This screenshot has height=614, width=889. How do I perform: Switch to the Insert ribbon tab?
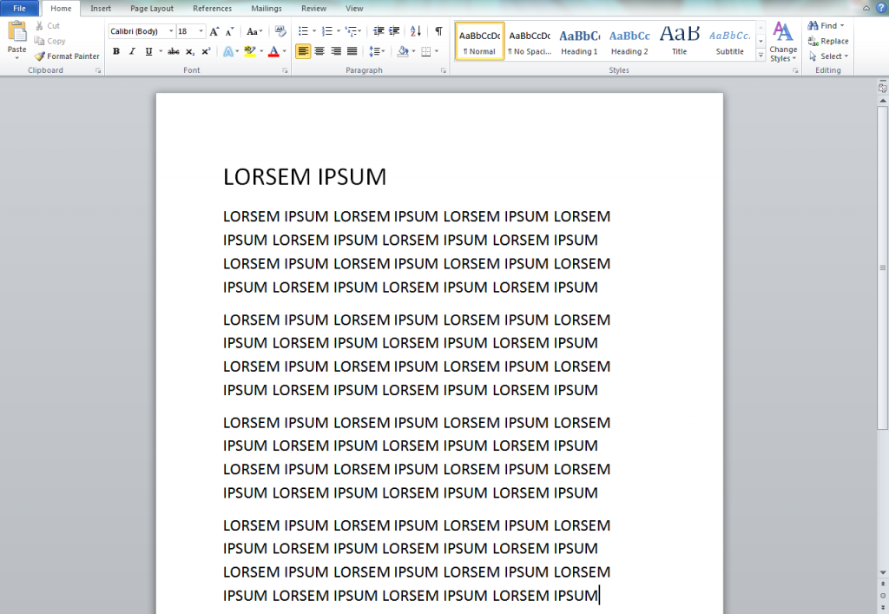101,9
